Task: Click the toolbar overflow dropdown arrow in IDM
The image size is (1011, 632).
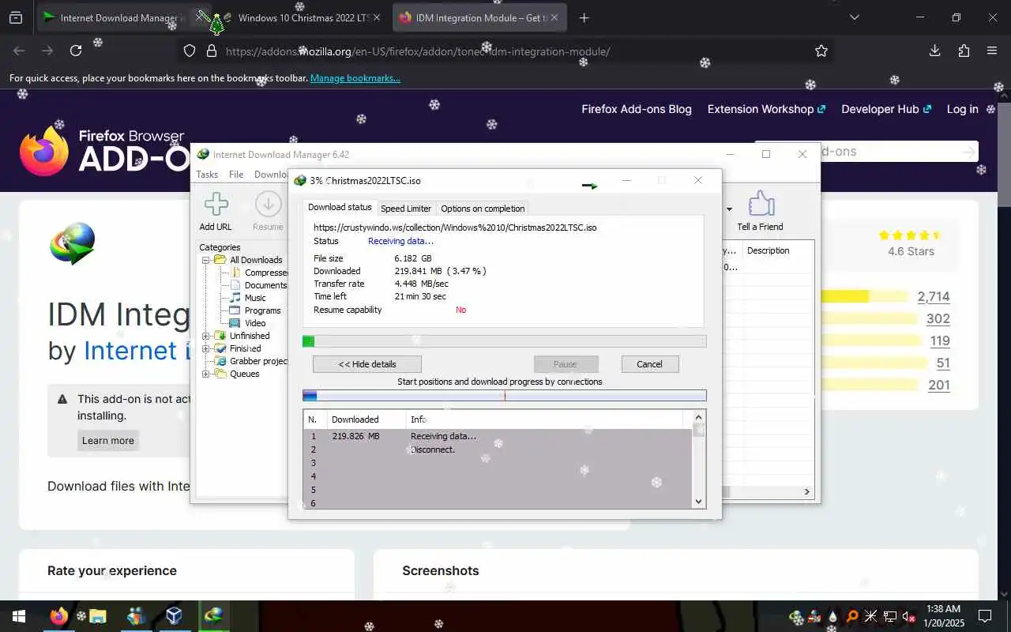Action: (x=729, y=209)
